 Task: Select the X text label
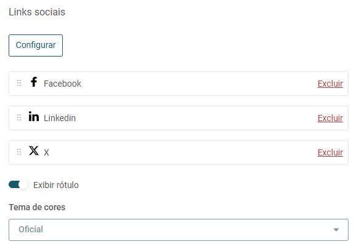[x=46, y=152]
